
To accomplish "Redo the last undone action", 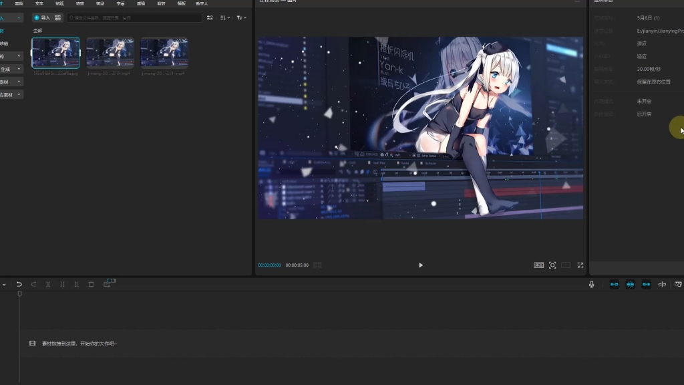I will click(33, 284).
